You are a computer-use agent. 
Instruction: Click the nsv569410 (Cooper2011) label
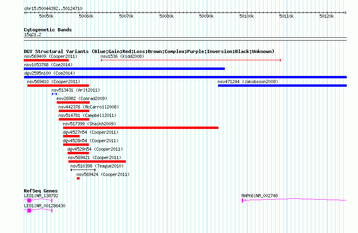(53, 82)
